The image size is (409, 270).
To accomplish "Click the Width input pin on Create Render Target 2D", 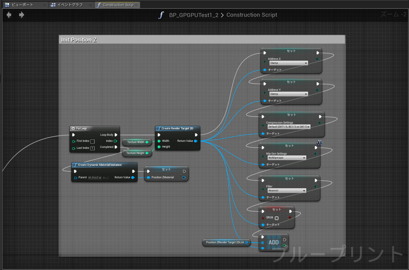I will pyautogui.click(x=159, y=141).
